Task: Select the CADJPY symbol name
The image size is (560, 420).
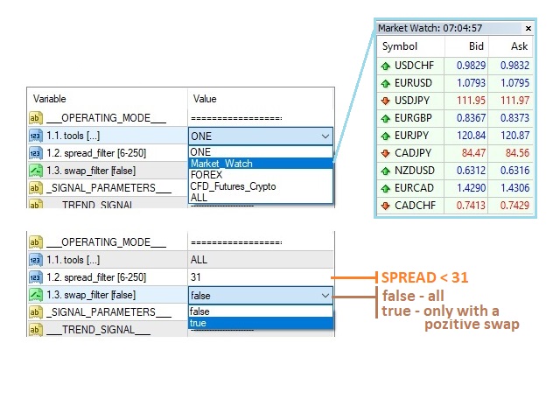Action: [x=413, y=153]
